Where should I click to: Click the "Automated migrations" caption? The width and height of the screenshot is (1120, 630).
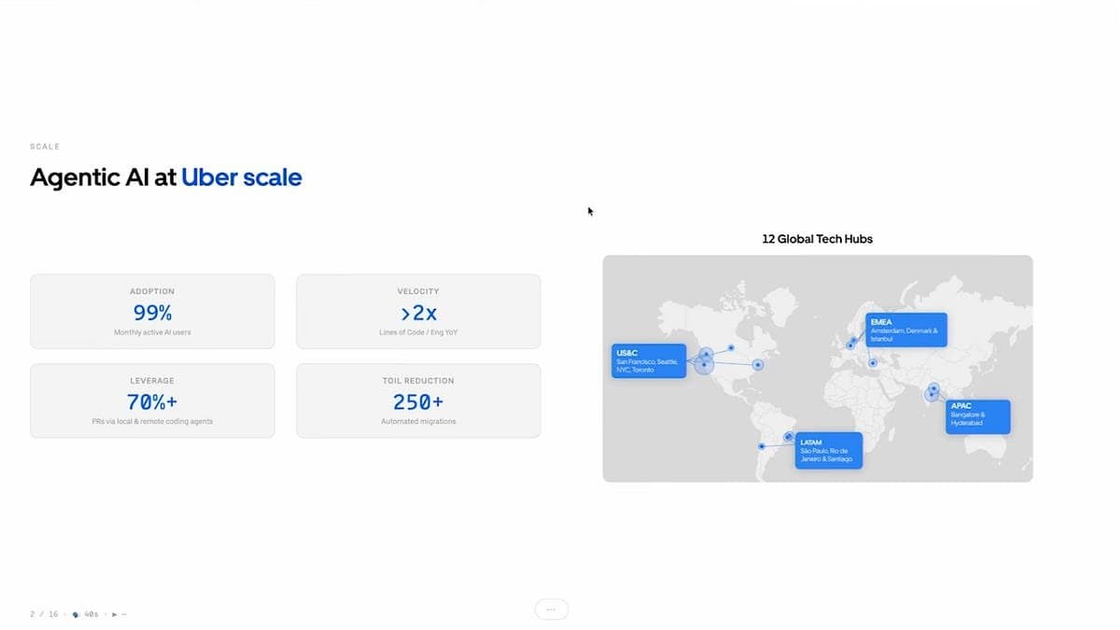[x=418, y=422]
